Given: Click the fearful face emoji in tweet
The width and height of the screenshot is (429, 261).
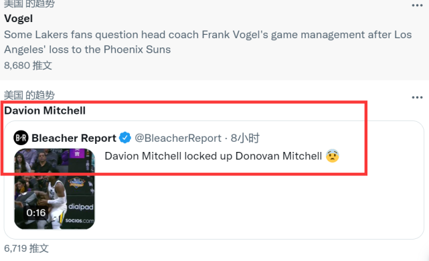Looking at the screenshot, I should click(333, 156).
